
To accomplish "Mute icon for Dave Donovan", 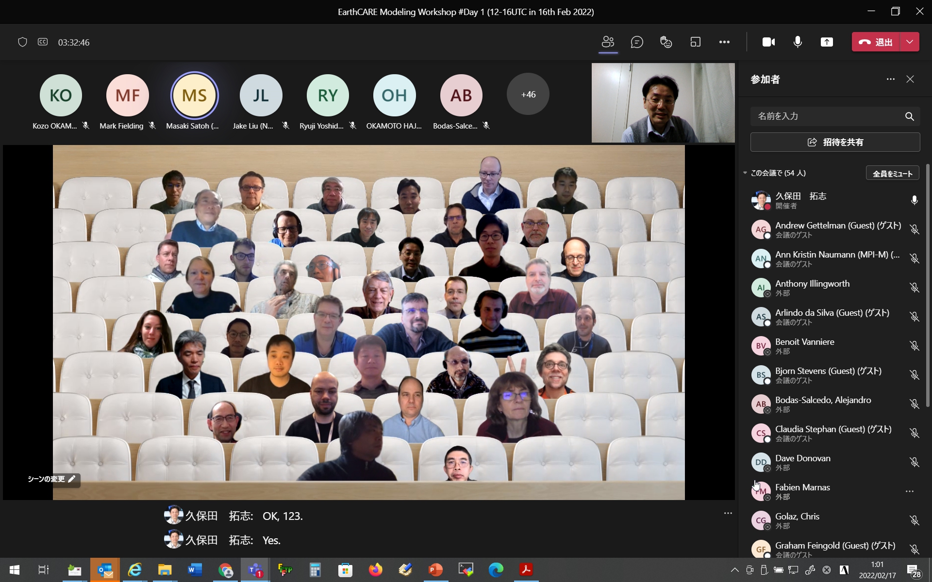I will 915,462.
